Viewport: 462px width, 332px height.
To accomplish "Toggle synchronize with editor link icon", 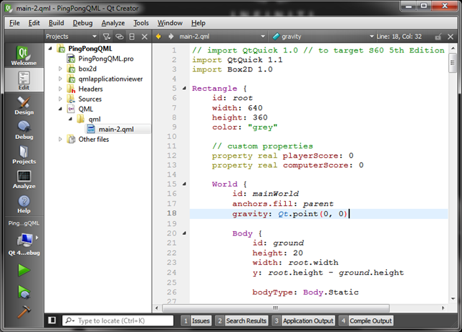I will (119, 37).
